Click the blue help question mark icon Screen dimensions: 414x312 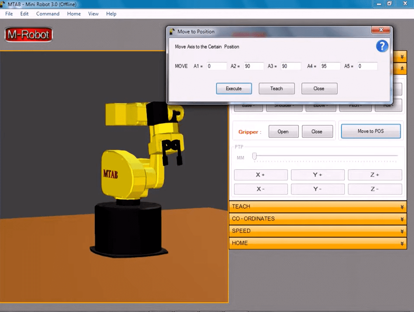(382, 46)
